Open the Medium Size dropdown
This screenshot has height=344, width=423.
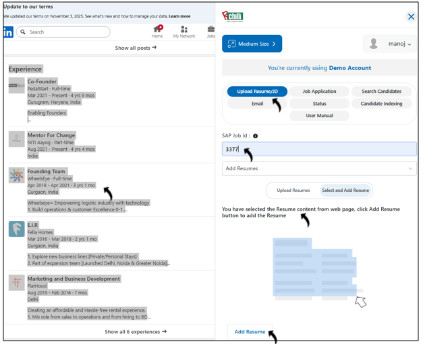tap(252, 44)
